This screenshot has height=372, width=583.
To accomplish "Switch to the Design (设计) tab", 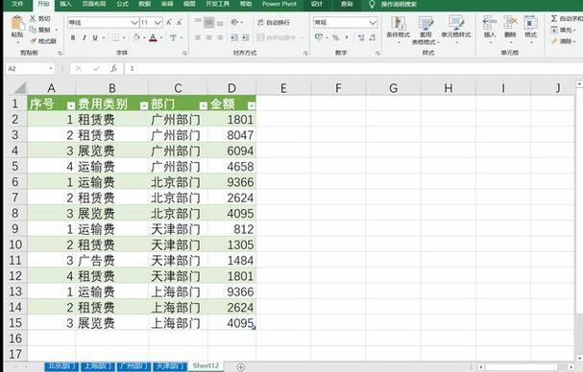I will 316,4.
